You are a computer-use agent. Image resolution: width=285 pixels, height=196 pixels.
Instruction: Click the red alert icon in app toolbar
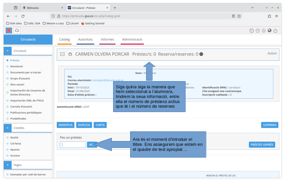point(9,30)
